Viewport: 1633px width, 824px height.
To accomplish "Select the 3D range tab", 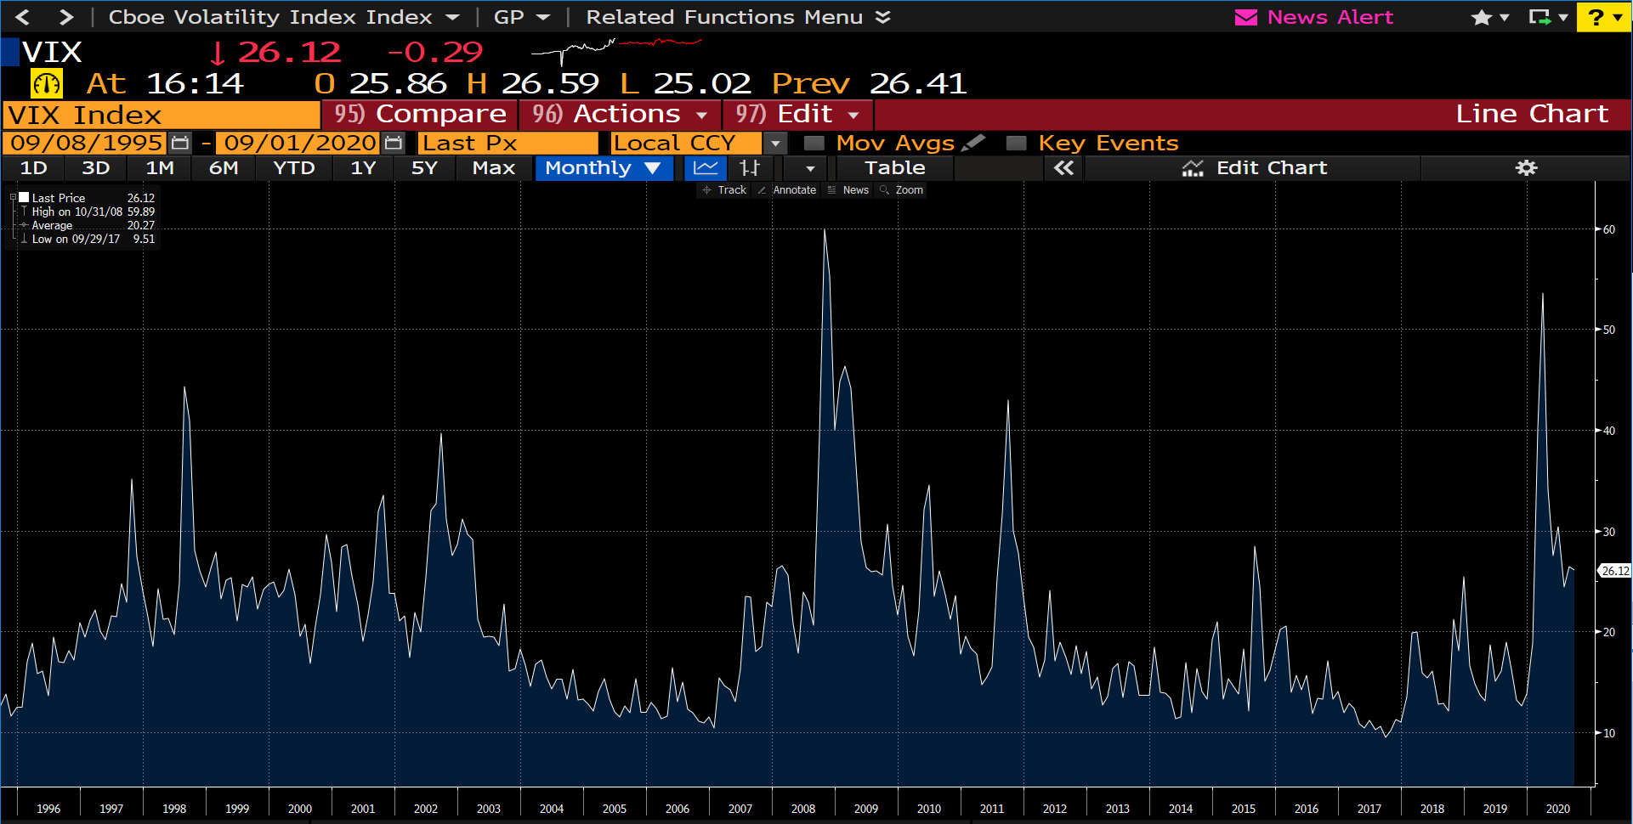I will (96, 168).
